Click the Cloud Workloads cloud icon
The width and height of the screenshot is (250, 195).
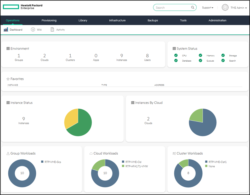click(91, 153)
